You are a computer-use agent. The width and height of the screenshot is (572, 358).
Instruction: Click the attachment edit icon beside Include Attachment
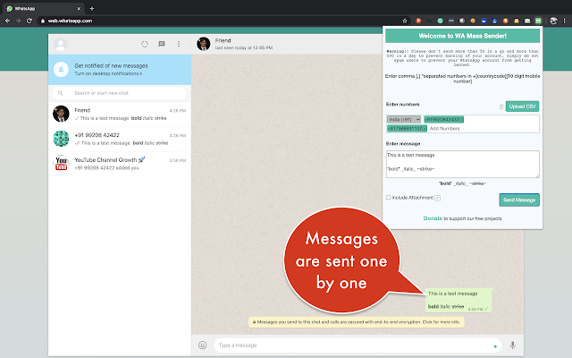437,198
